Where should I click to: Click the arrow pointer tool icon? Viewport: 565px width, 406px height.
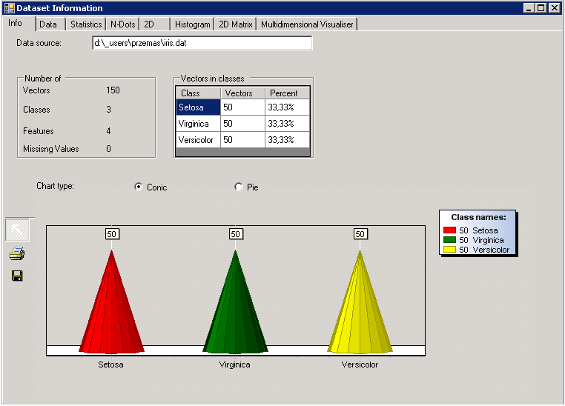pyautogui.click(x=17, y=230)
